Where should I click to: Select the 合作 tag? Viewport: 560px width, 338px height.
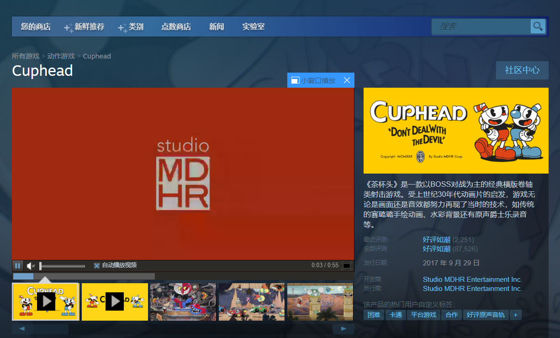pos(452,315)
